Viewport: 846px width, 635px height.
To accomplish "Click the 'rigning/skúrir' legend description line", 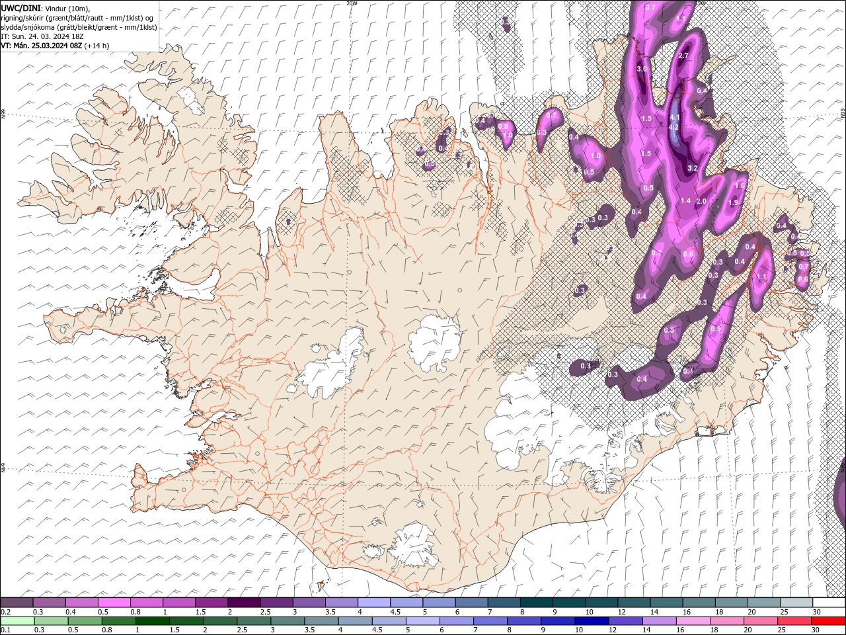I will point(77,18).
